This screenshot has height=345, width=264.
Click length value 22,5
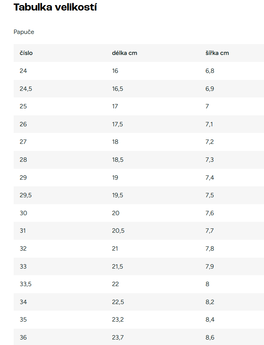[118, 302]
